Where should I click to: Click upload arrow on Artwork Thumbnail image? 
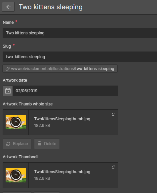[16, 175]
